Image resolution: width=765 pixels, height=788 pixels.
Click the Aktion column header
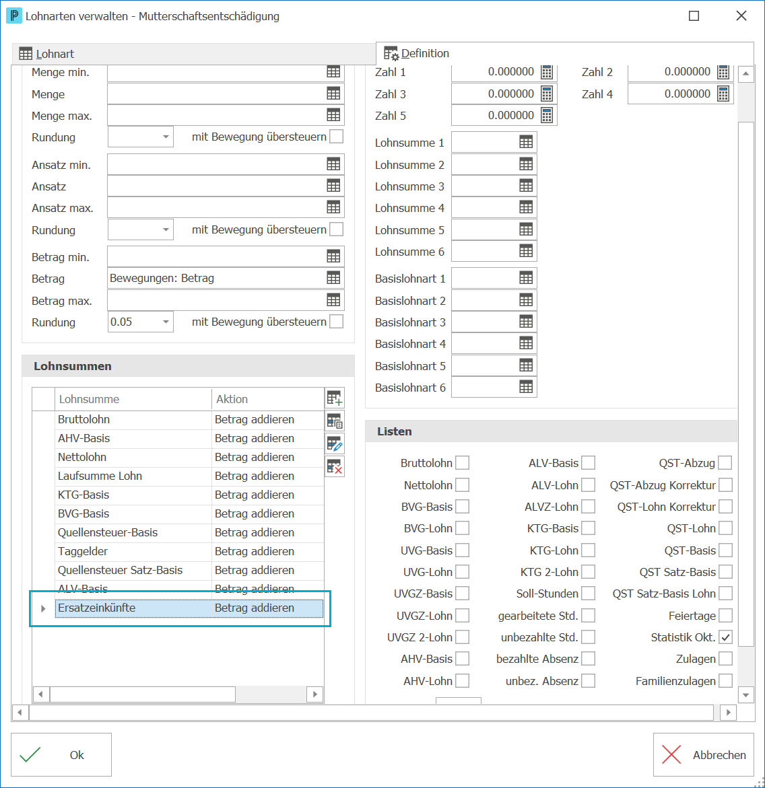267,399
